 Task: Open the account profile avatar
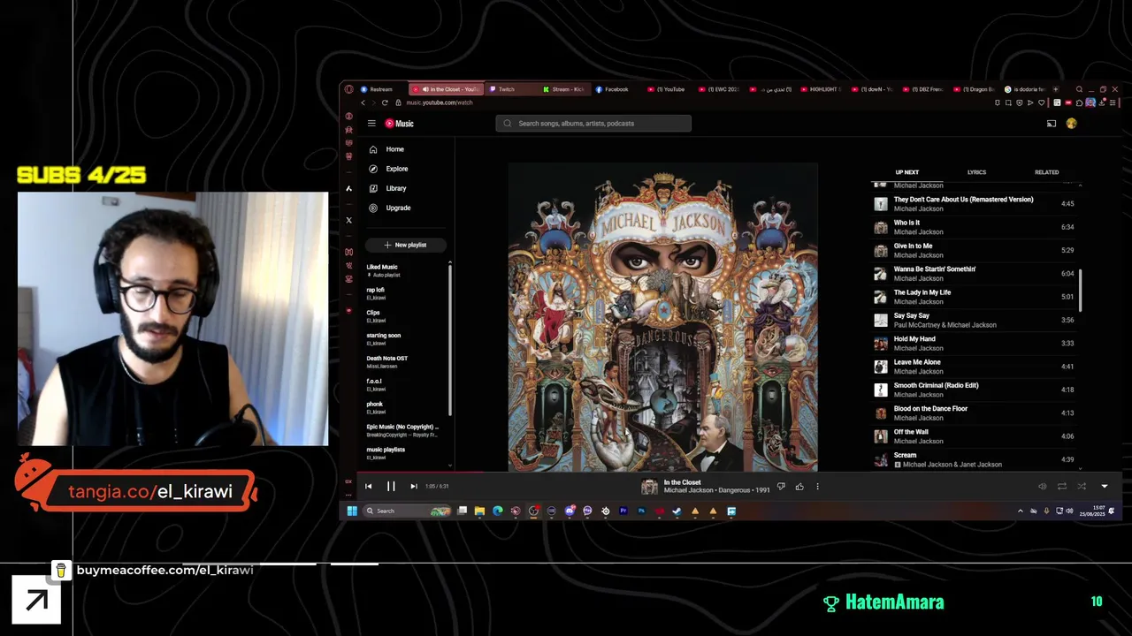[1071, 124]
